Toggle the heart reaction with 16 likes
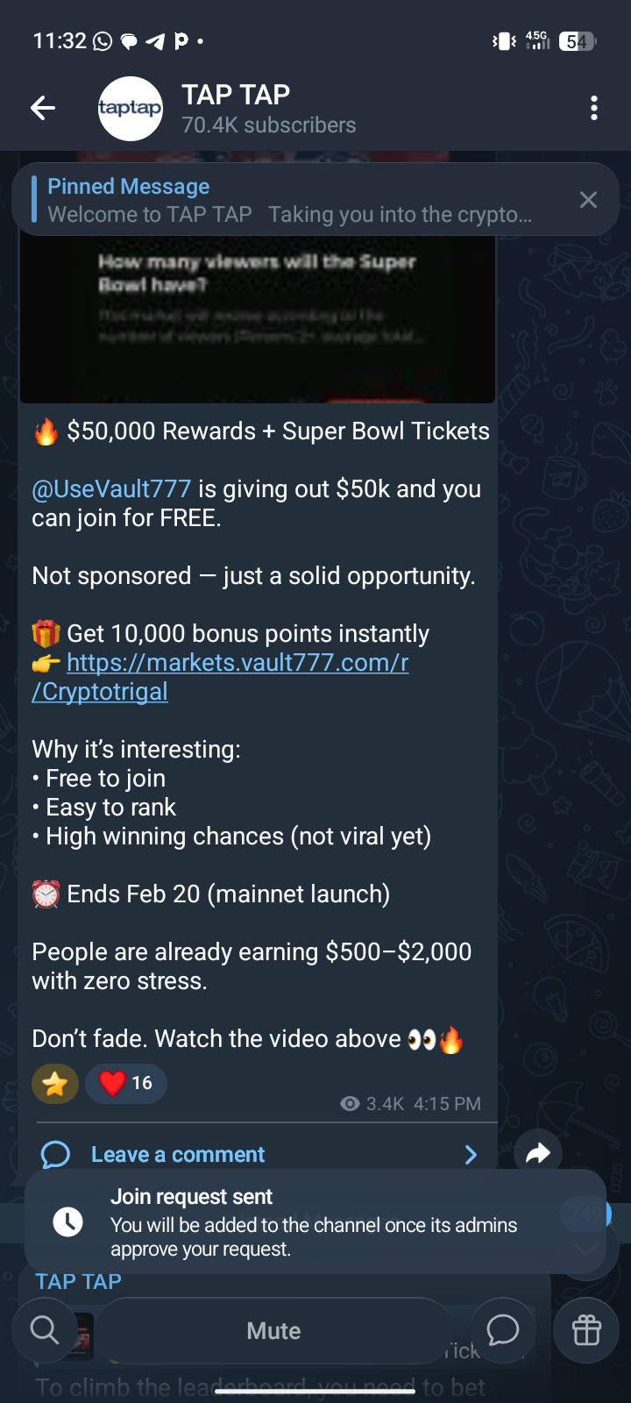The image size is (631, 1403). click(x=126, y=1084)
